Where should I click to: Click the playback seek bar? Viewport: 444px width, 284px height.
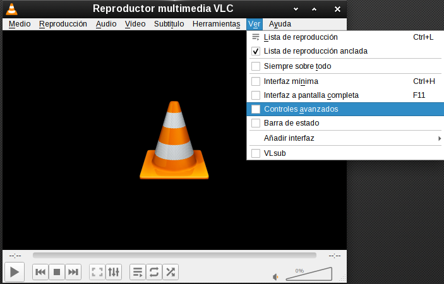click(x=174, y=256)
